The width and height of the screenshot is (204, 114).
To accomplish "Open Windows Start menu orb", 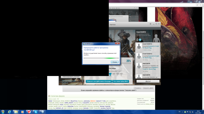I will [3, 112].
